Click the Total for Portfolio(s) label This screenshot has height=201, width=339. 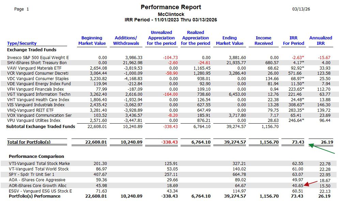(x=29, y=142)
